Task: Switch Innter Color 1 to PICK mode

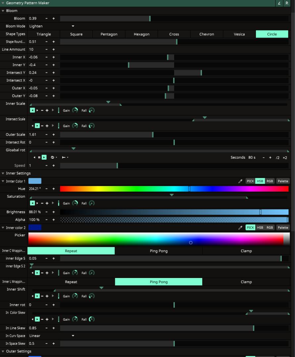Action: click(250, 181)
